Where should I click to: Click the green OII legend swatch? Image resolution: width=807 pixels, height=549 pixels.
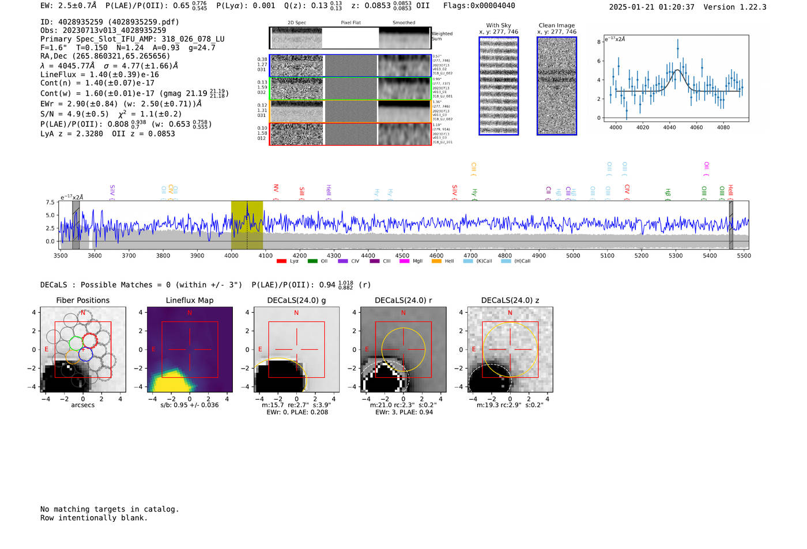[312, 261]
